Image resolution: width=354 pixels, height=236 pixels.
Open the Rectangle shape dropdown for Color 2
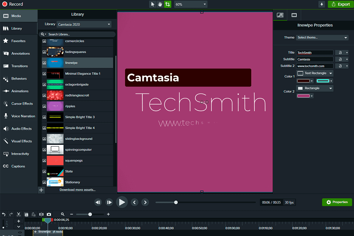[x=315, y=88]
